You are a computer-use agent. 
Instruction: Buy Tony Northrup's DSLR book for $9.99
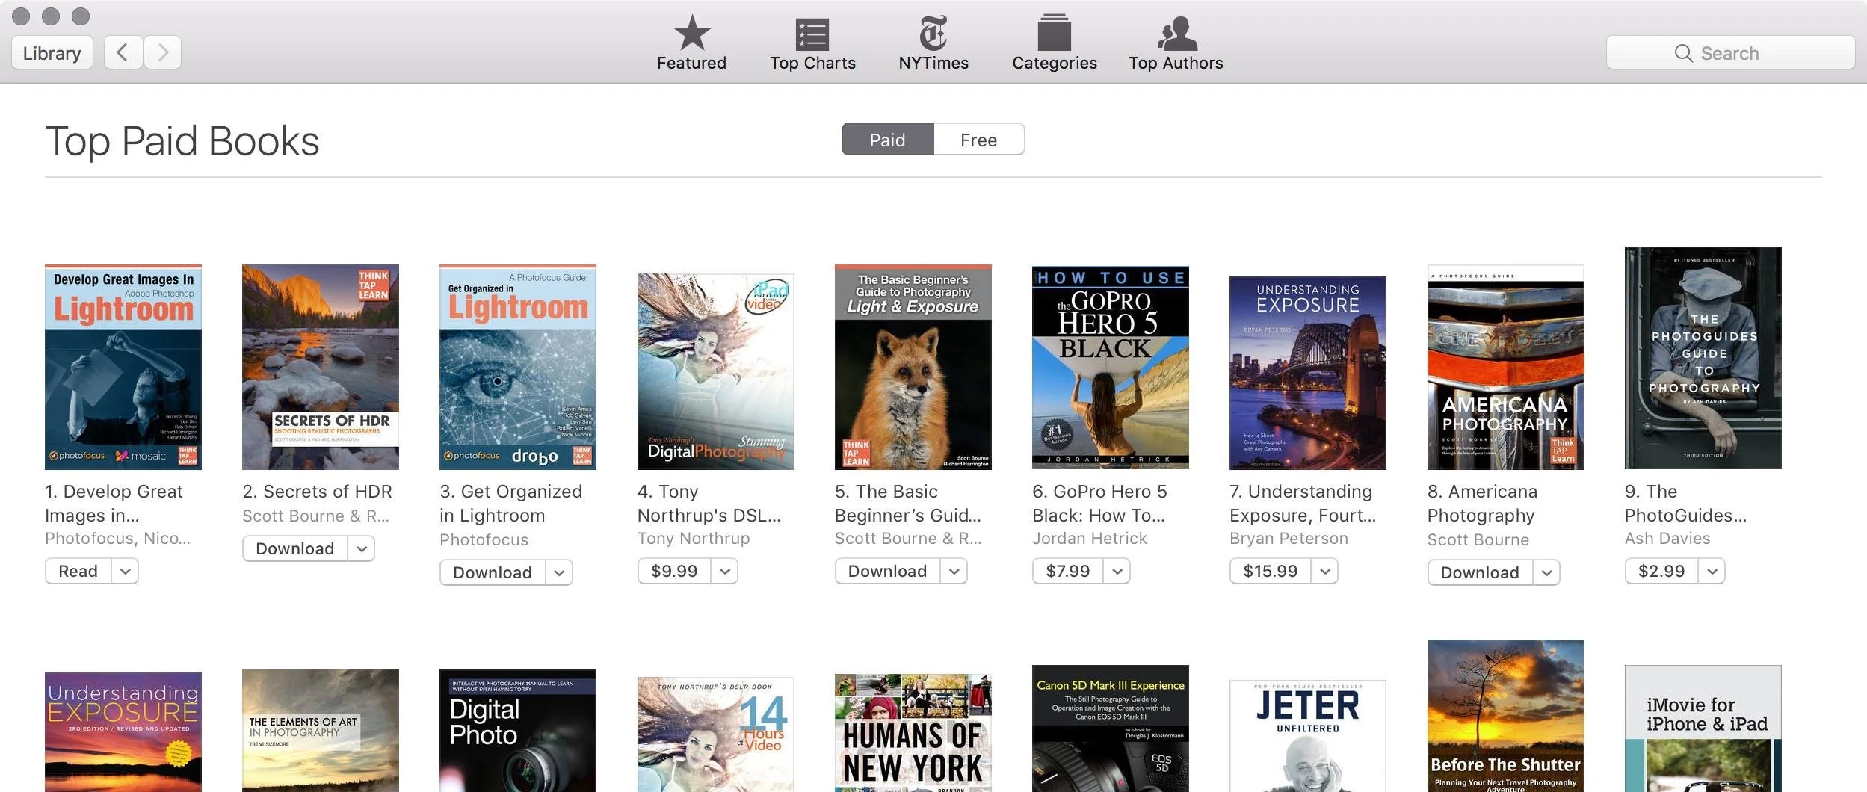[674, 572]
